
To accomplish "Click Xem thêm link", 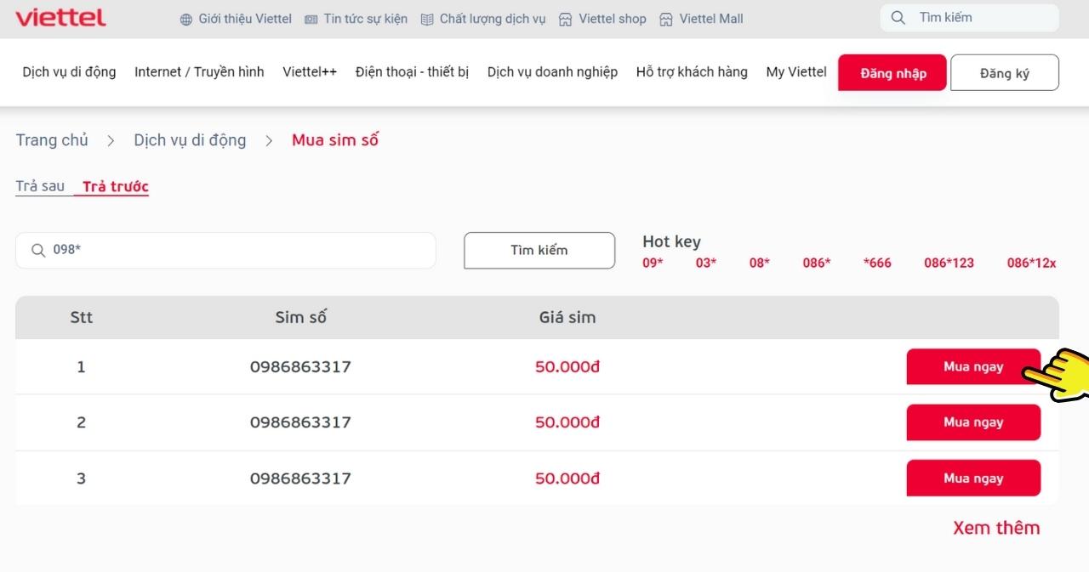I will (996, 528).
